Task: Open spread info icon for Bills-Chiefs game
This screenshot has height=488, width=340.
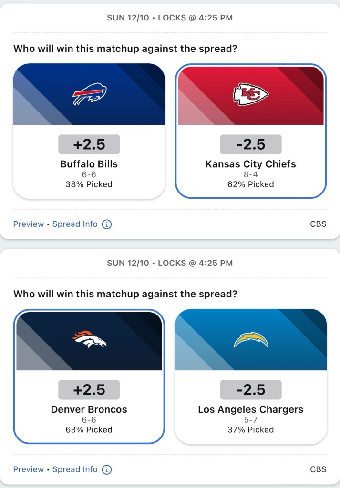Action: click(x=107, y=224)
